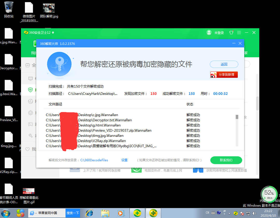Click 未登录 login text in 360安全卫士

pos(219,33)
